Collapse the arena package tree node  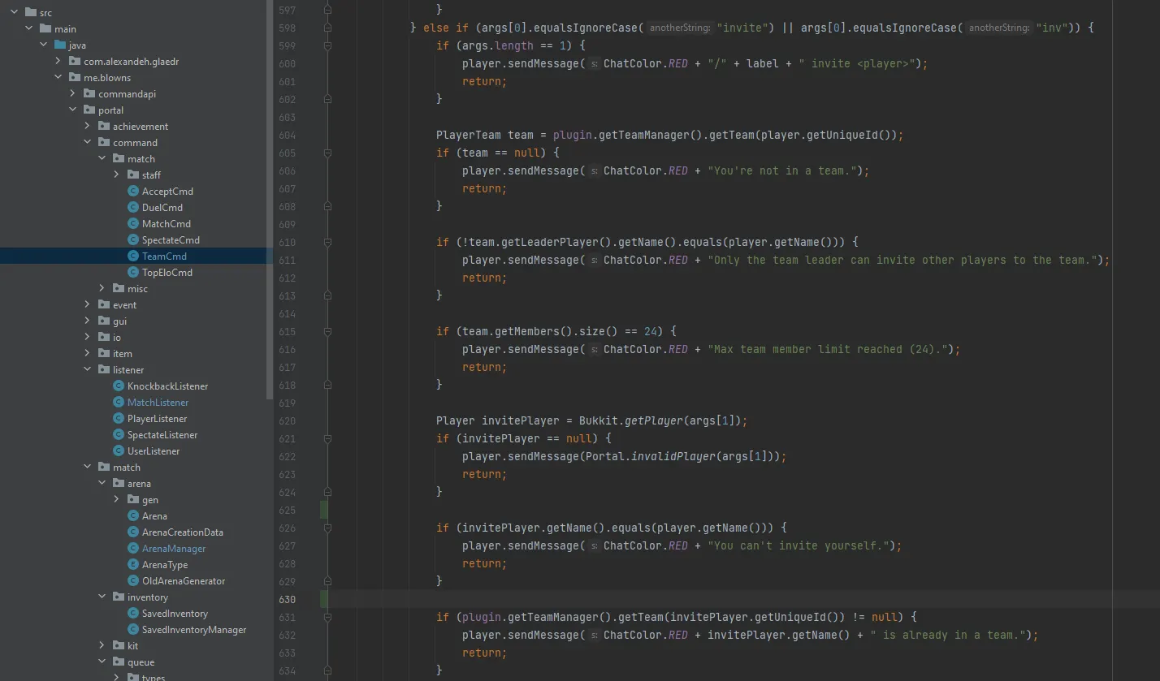pyautogui.click(x=102, y=484)
